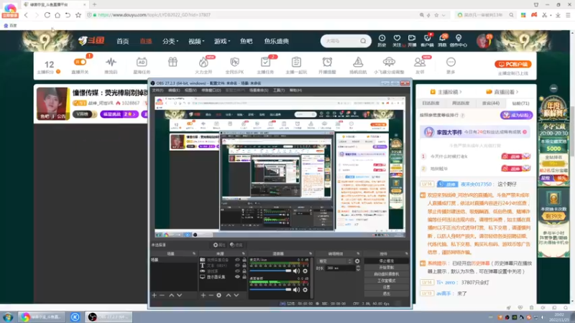Image resolution: width=575 pixels, height=323 pixels.
Task: Open the 星海任务 AD task icon
Action: coord(142,62)
